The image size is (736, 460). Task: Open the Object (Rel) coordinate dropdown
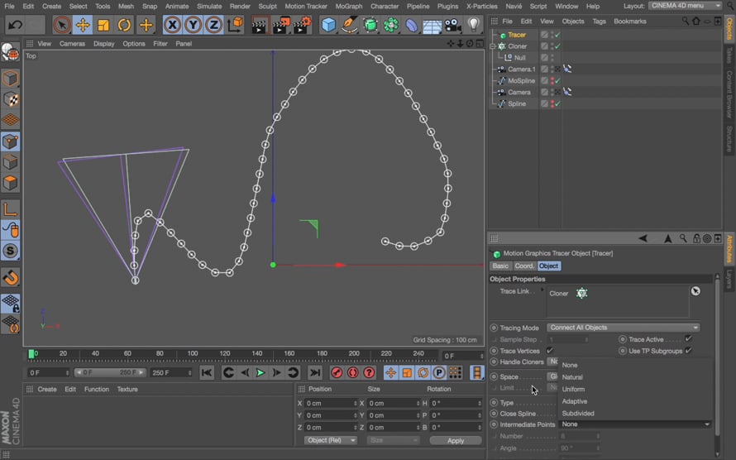(330, 440)
